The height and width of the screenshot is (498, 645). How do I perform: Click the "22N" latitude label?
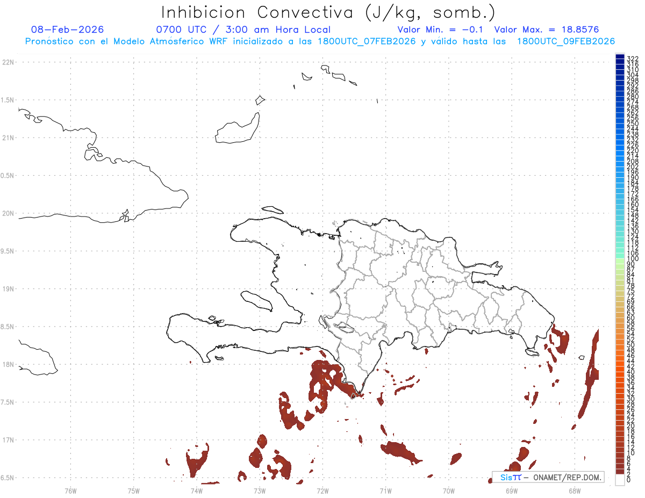coord(8,62)
